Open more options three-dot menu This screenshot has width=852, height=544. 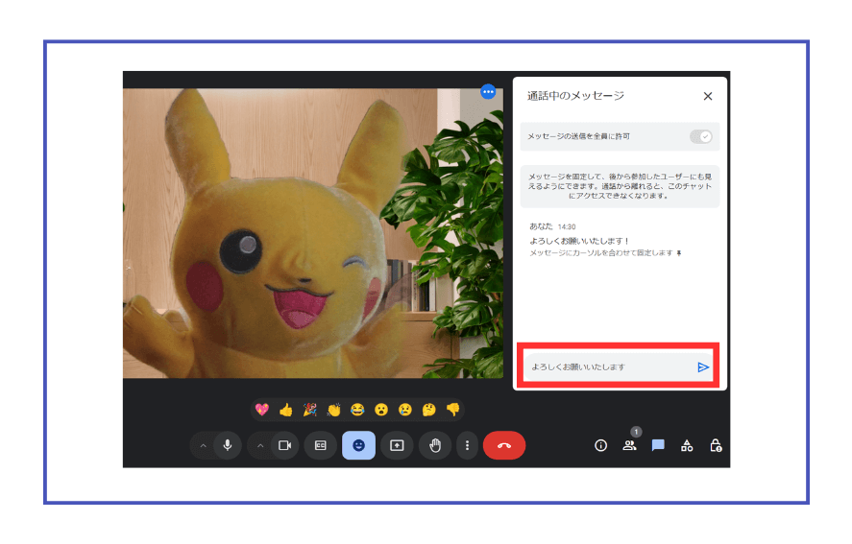pyautogui.click(x=467, y=445)
